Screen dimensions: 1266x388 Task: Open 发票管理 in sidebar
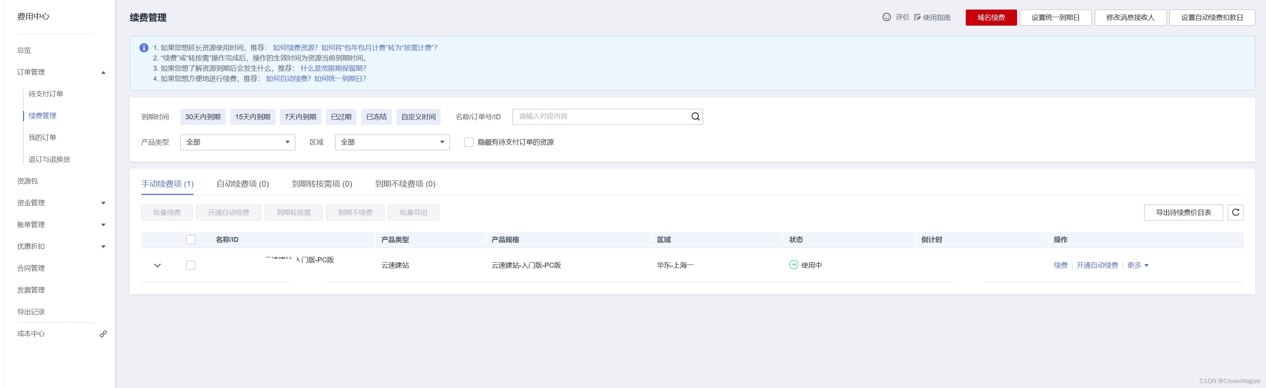[x=31, y=290]
